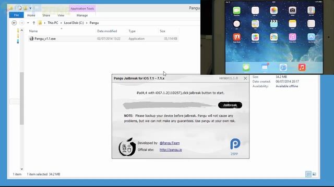Click This PC in the breadcrumb
Viewport: 334px width, 187px height.
pyautogui.click(x=53, y=23)
